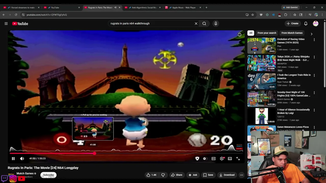Seek using the red progress bar scrubber
Screen dimensions: 326x183
click(94, 153)
